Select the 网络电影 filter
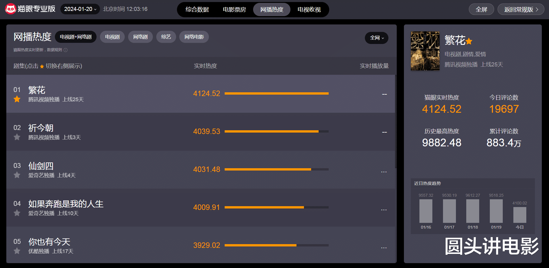549x268 pixels. pos(194,37)
